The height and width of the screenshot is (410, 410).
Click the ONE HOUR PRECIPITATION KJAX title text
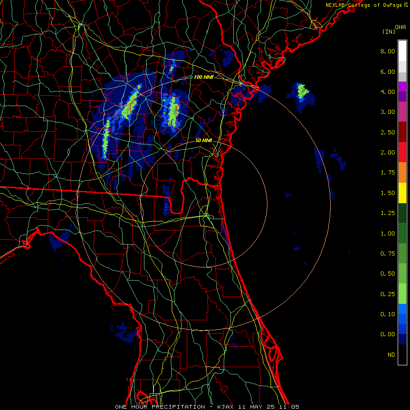tap(207, 407)
